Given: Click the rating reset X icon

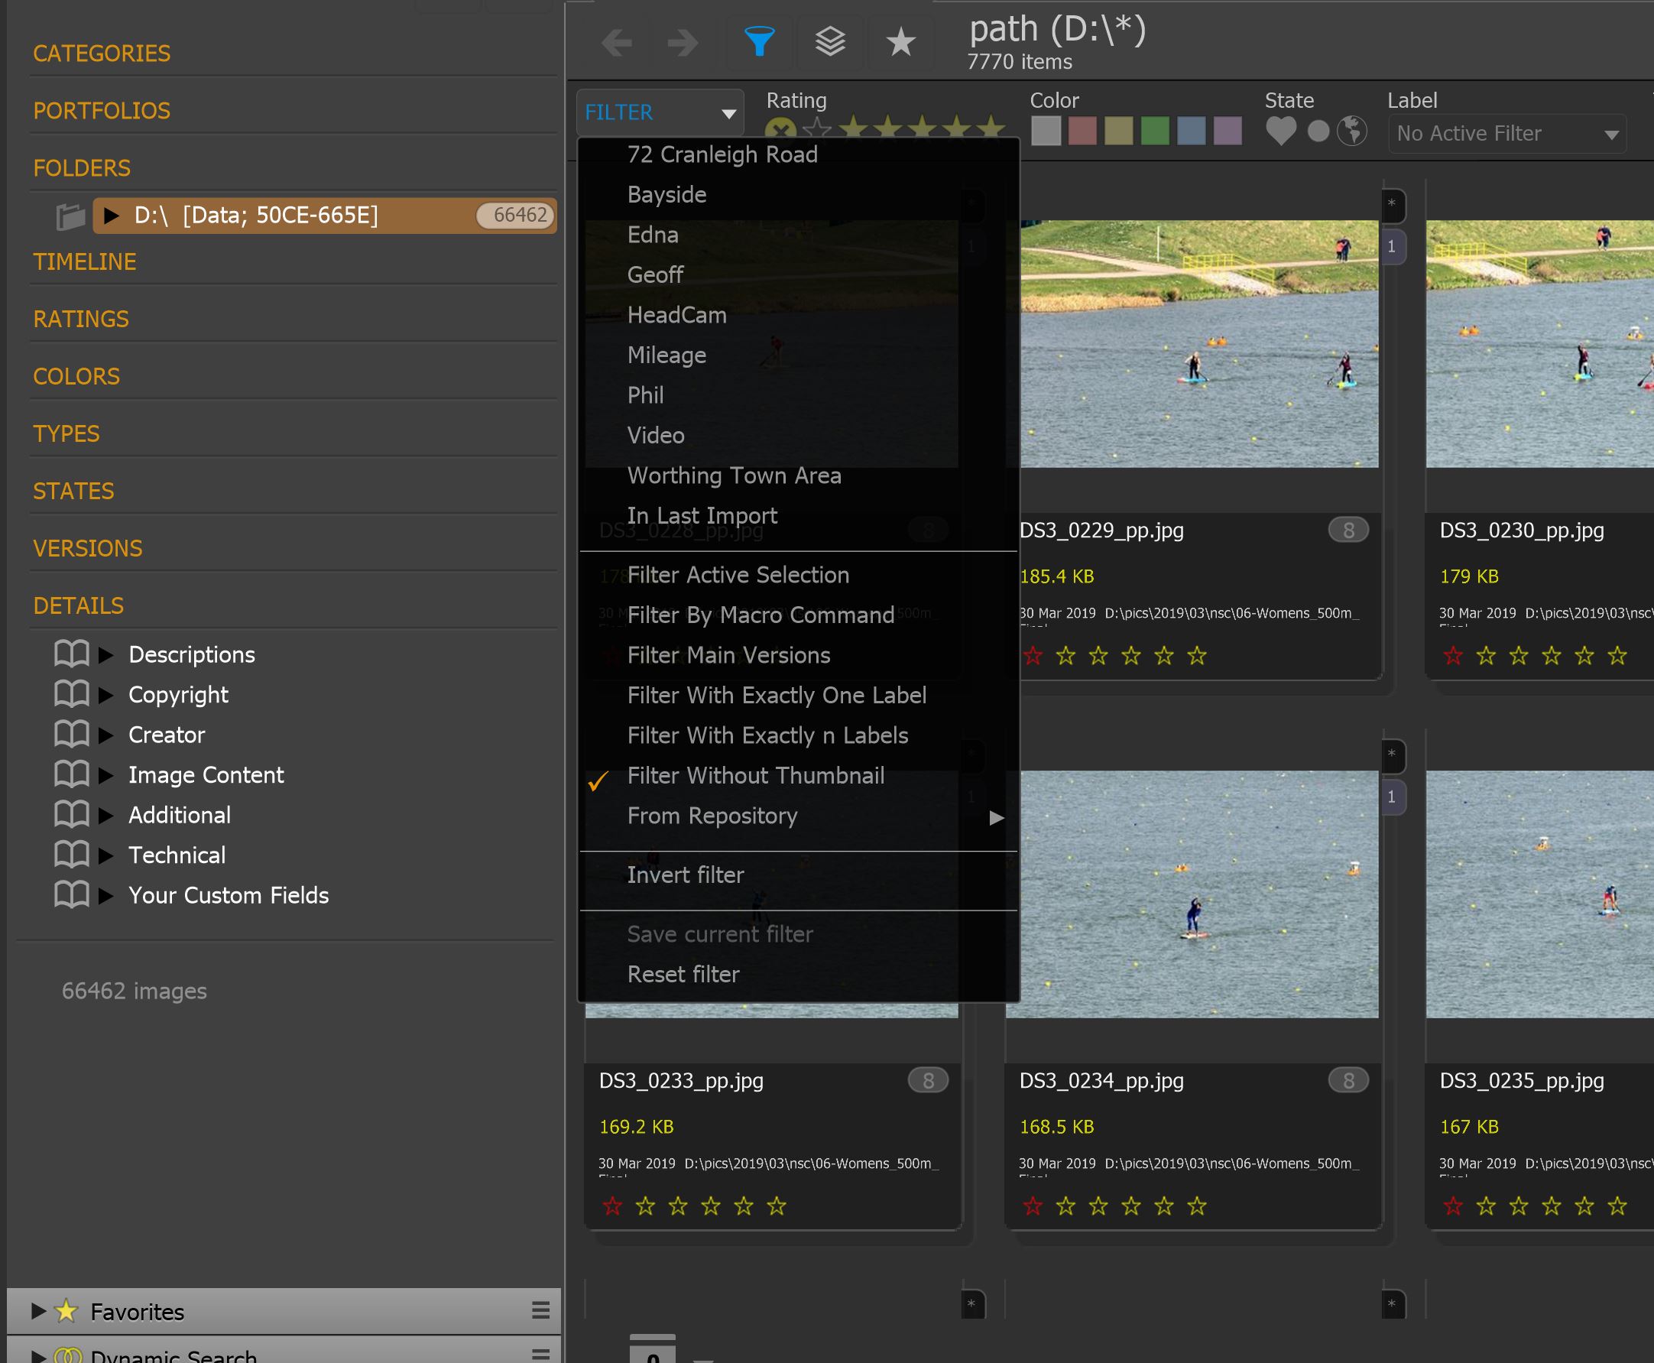Looking at the screenshot, I should point(780,129).
